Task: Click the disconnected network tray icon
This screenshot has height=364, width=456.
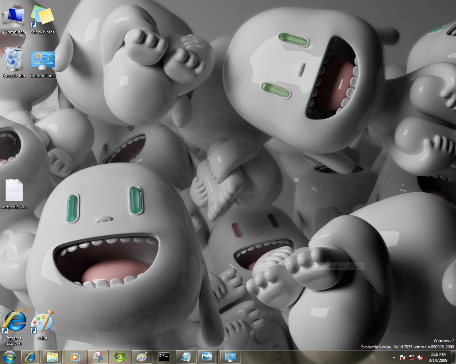Action: 411,357
